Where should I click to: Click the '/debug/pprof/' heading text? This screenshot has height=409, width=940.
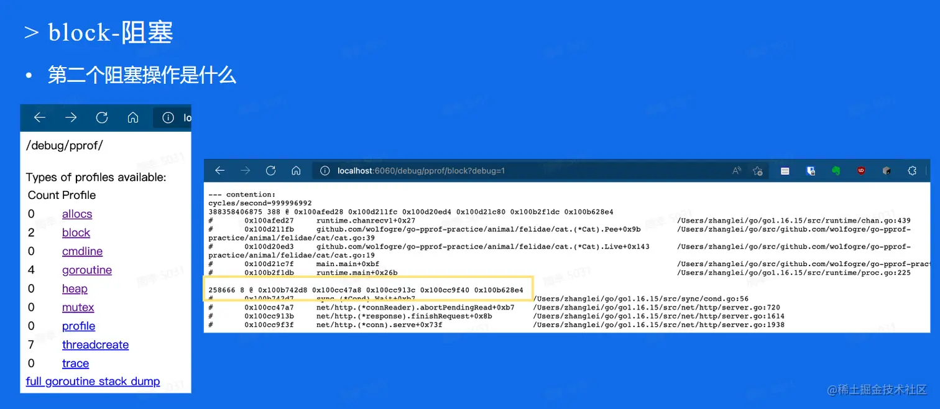(x=65, y=145)
